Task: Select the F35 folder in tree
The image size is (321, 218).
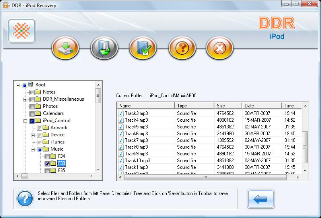Action: [x=62, y=170]
